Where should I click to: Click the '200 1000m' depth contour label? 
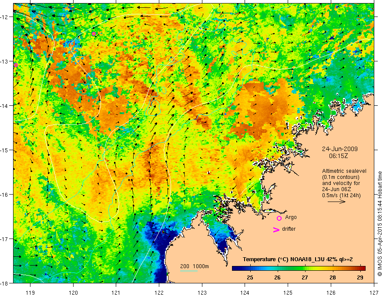195,266
